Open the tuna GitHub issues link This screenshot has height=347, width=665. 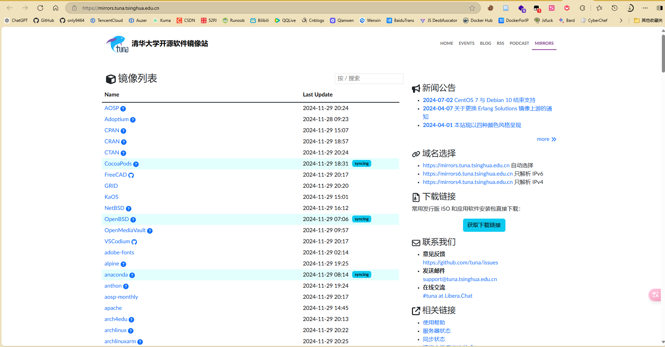tap(460, 263)
